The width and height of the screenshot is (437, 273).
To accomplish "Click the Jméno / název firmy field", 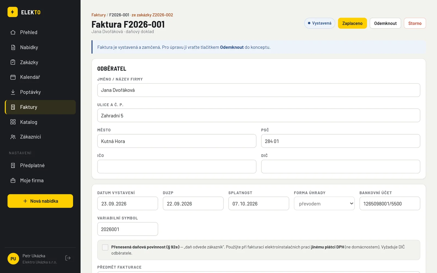I will click(259, 90).
